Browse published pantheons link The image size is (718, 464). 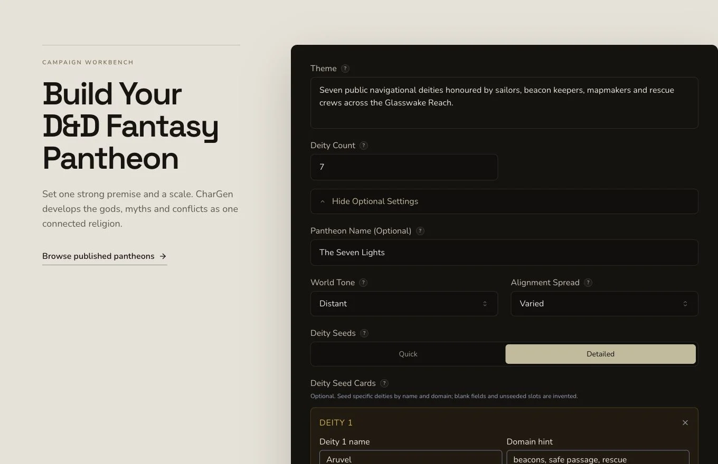(x=105, y=256)
